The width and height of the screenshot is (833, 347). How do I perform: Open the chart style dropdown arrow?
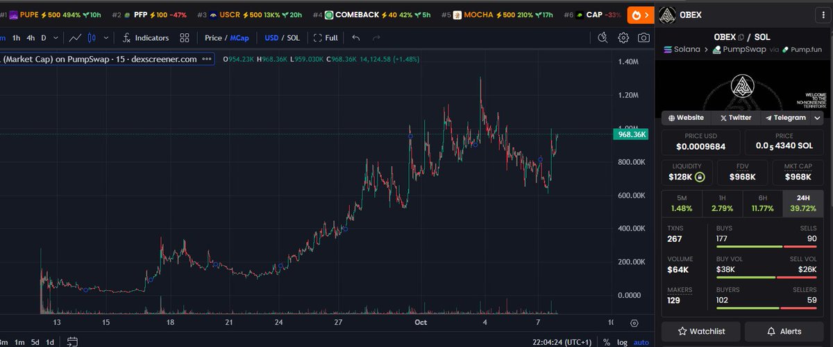point(106,38)
